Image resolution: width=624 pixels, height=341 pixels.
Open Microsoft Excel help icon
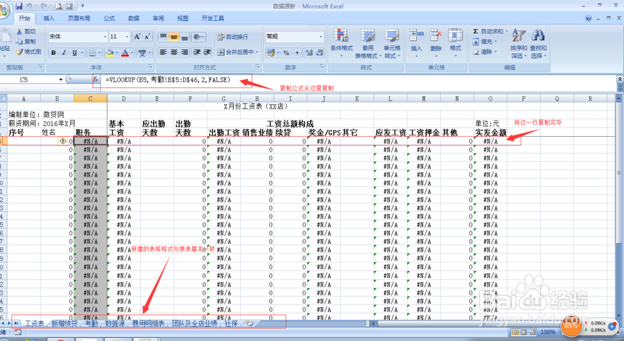pos(588,18)
